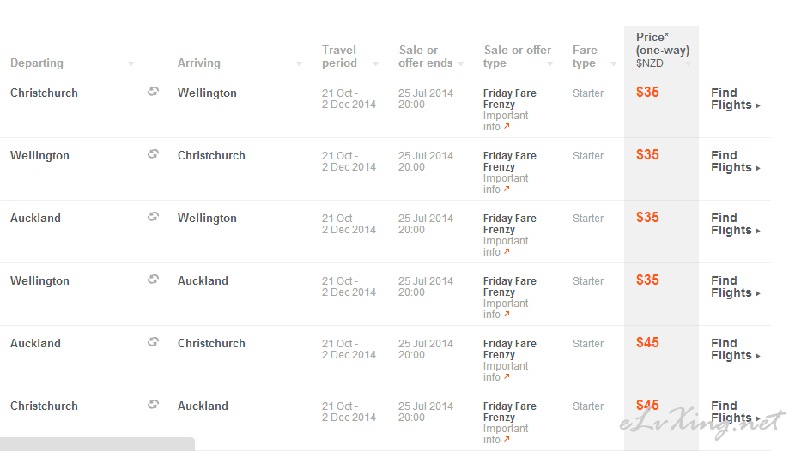Viewport: 795px width, 451px height.
Task: Swap route for Wellington to Auckland row
Action: click(x=153, y=280)
